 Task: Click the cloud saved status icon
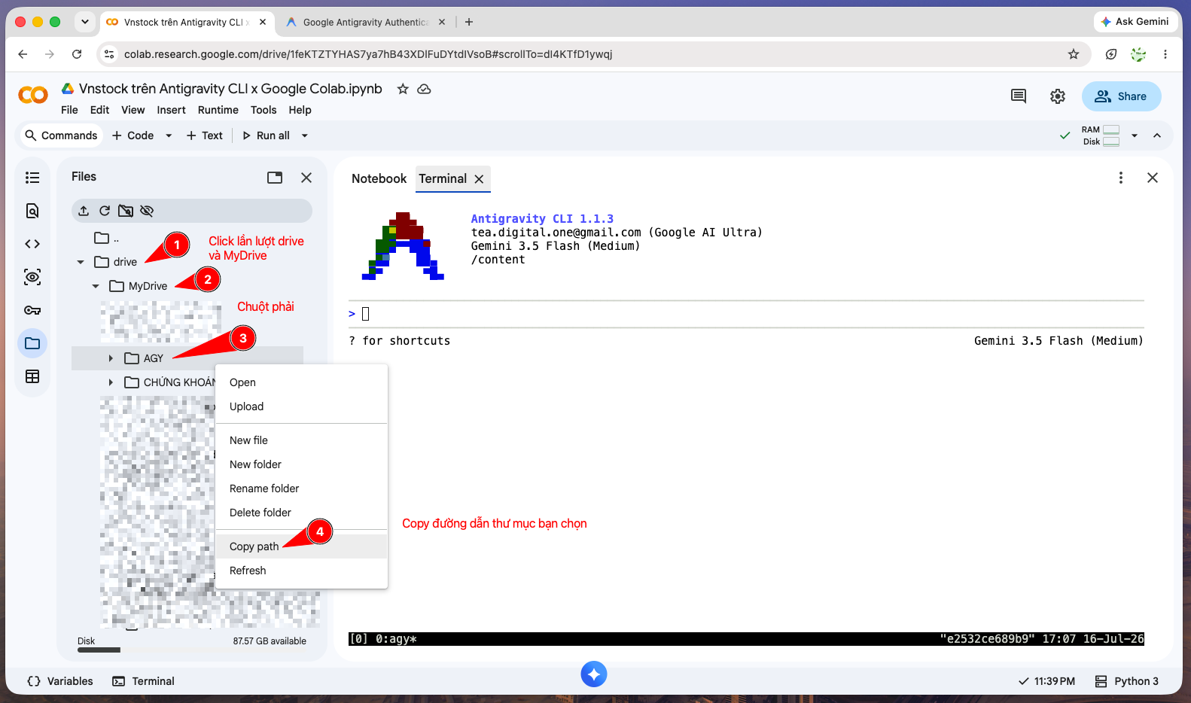[425, 89]
